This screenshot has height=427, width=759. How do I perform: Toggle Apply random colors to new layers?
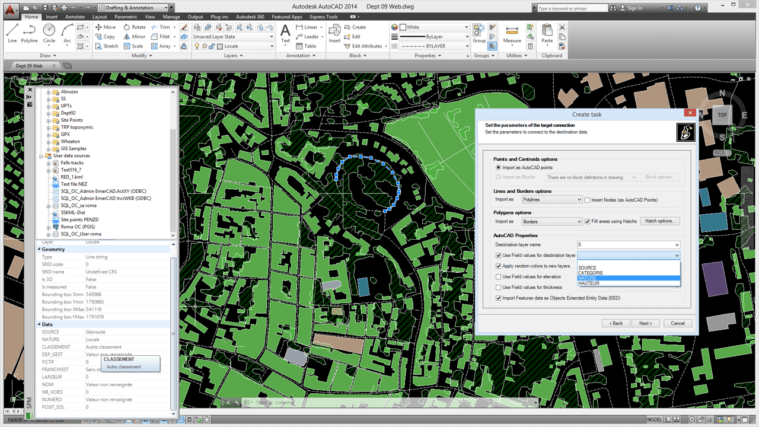pyautogui.click(x=499, y=266)
